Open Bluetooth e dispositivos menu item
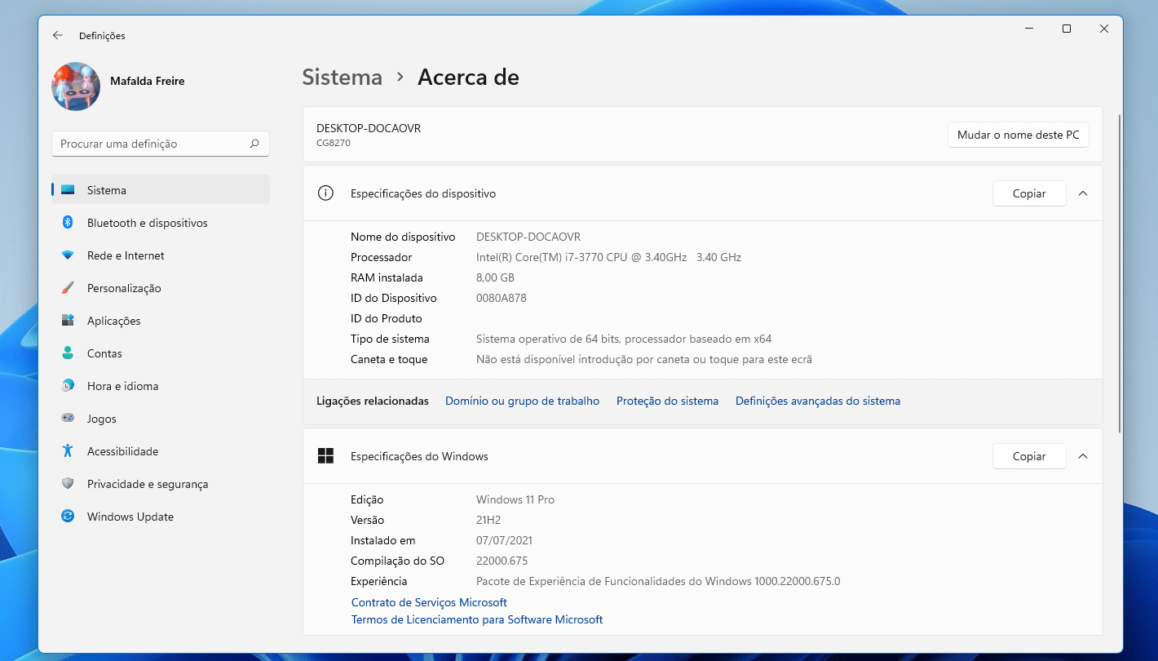Viewport: 1158px width, 661px height. tap(148, 223)
